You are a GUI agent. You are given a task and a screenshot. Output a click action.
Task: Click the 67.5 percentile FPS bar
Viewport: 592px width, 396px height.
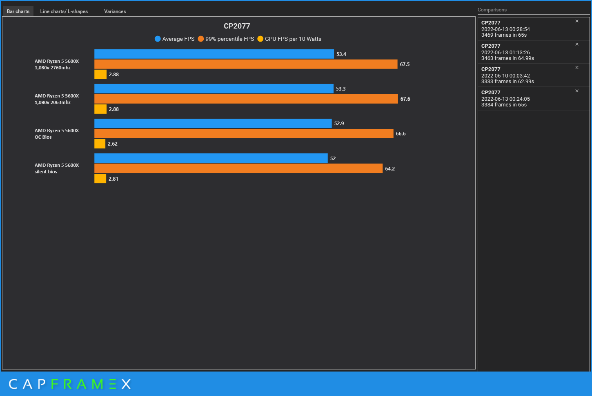(246, 64)
